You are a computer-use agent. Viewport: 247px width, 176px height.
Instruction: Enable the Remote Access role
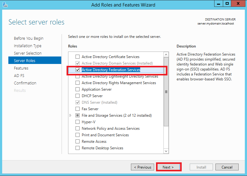click(77, 142)
